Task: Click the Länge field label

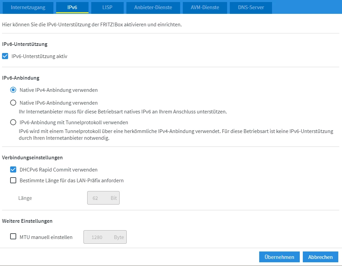Action: tap(25, 198)
